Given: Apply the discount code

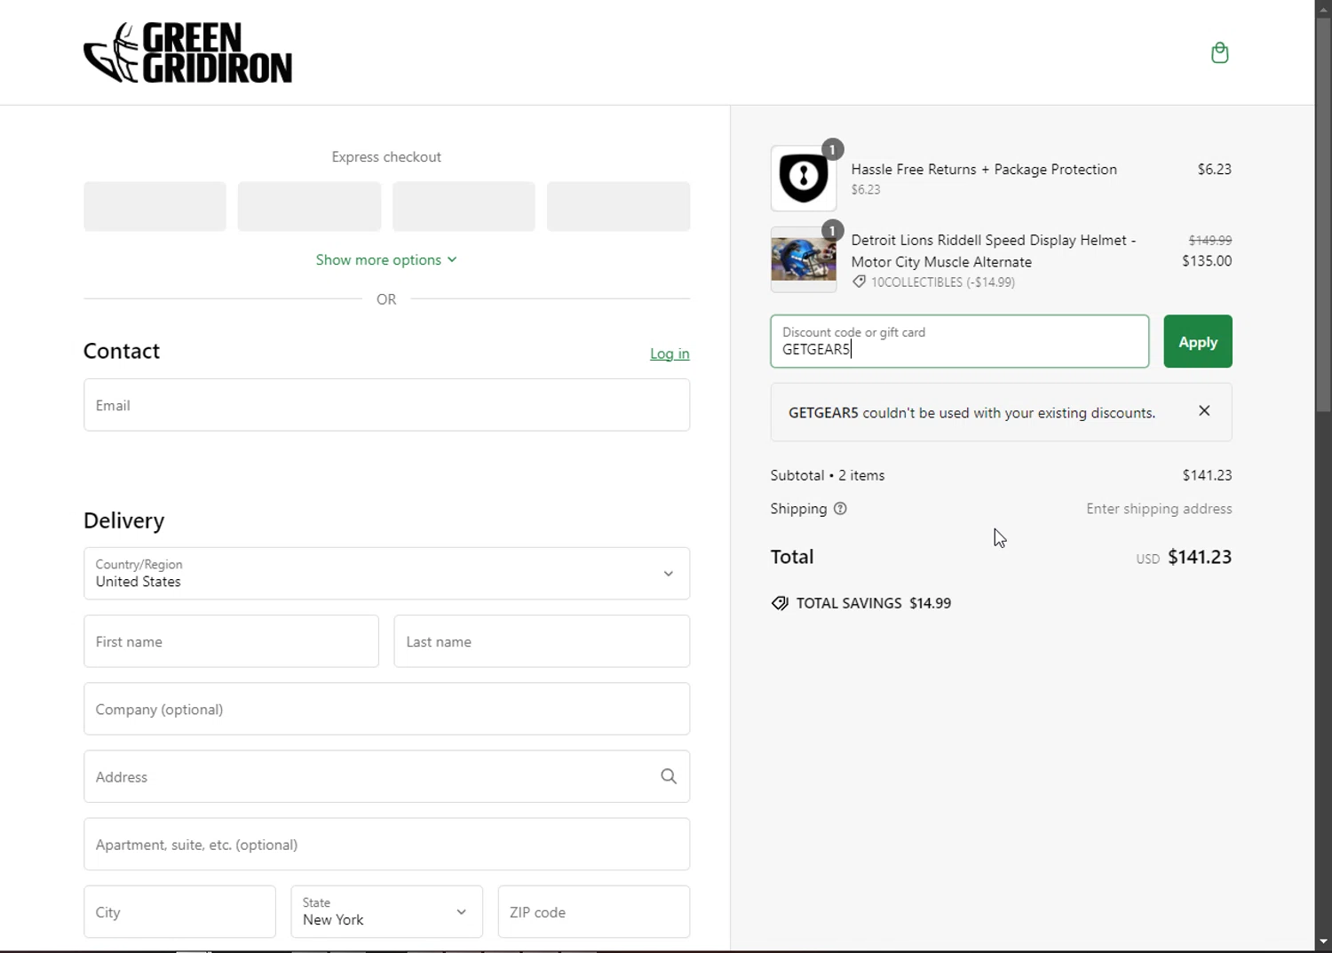Looking at the screenshot, I should (x=1198, y=341).
